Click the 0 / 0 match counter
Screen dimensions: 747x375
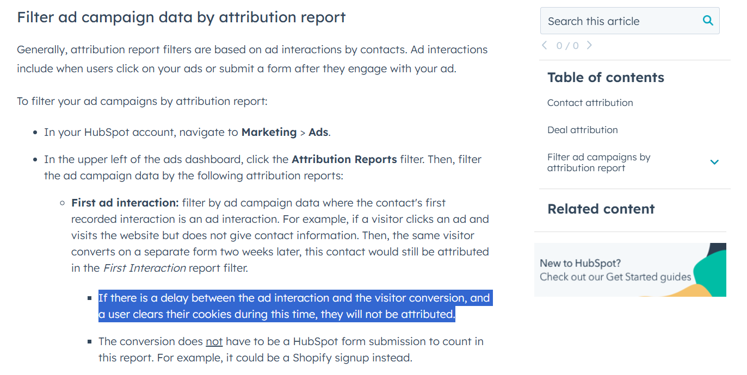click(x=567, y=45)
